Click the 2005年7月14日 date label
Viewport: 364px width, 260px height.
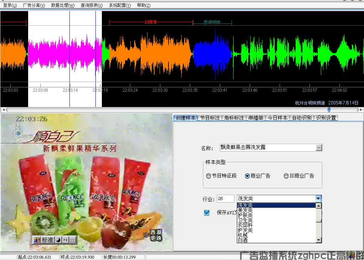343,103
